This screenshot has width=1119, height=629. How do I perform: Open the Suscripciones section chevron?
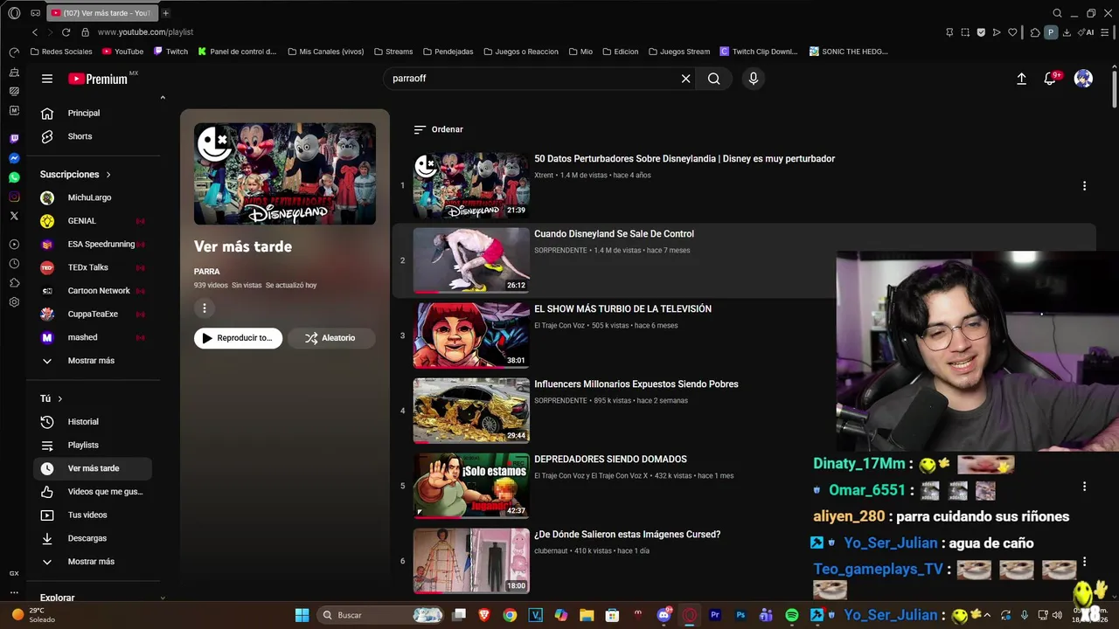tap(109, 175)
